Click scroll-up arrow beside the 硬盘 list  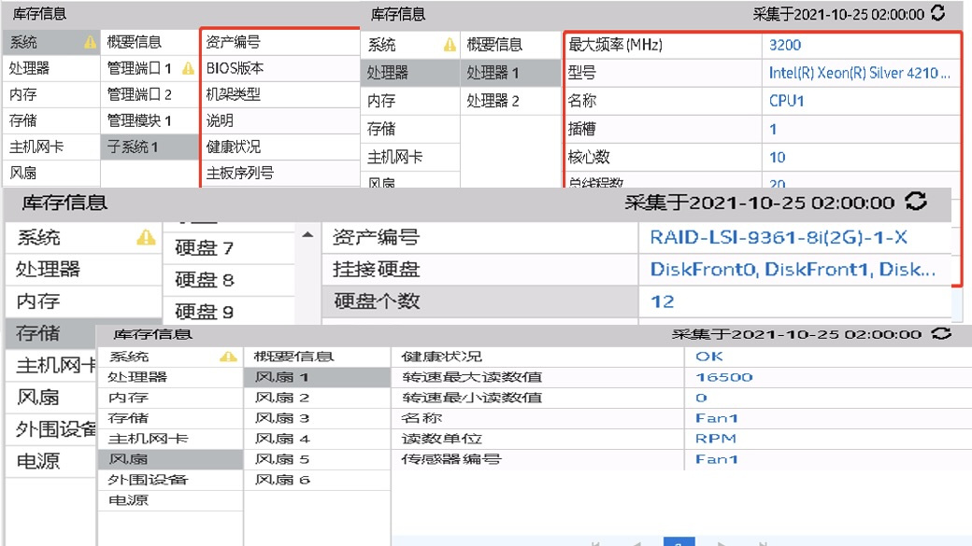click(x=308, y=235)
